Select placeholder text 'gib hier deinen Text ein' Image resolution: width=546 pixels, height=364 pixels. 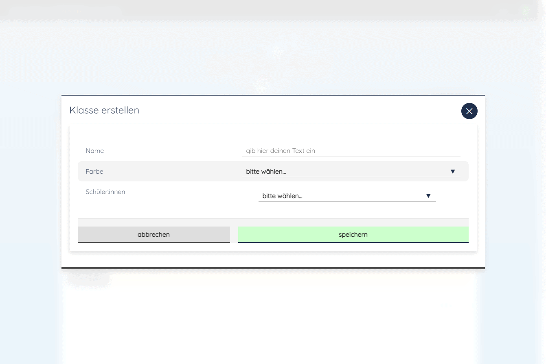(281, 150)
